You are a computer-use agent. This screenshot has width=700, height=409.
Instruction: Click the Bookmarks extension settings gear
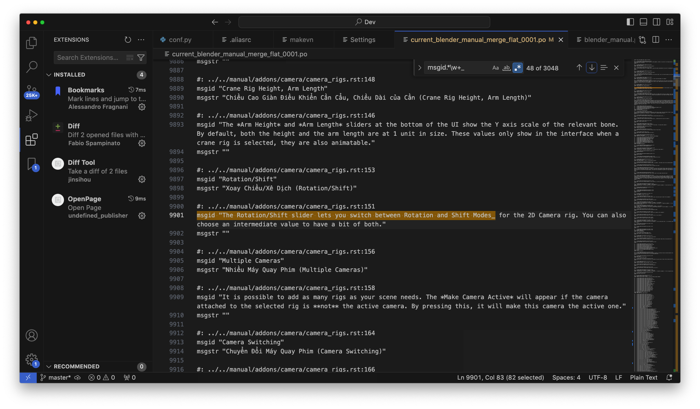click(141, 107)
